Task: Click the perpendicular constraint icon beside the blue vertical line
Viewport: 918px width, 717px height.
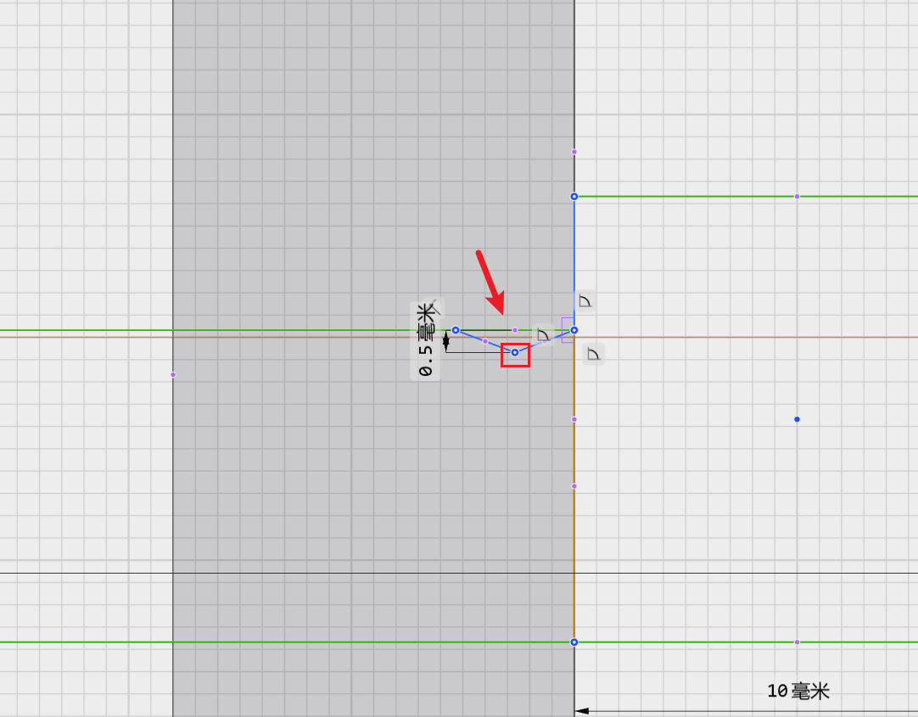Action: pyautogui.click(x=585, y=301)
